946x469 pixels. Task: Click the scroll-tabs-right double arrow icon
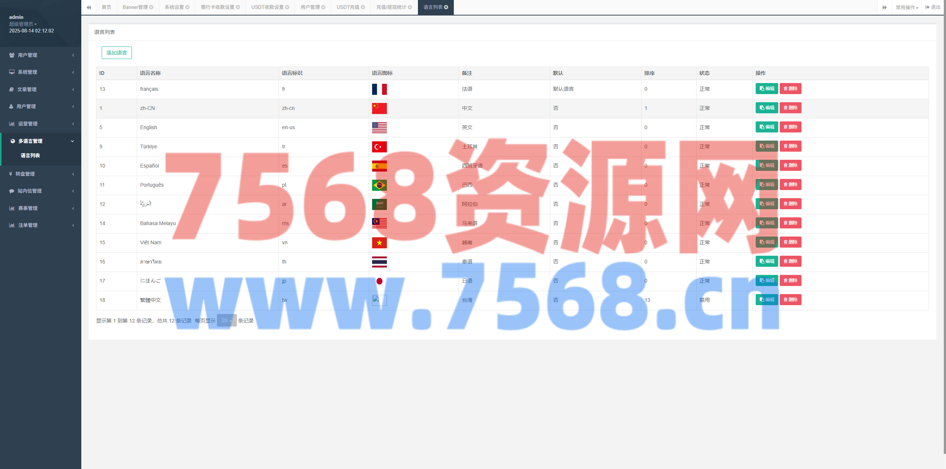(x=884, y=7)
